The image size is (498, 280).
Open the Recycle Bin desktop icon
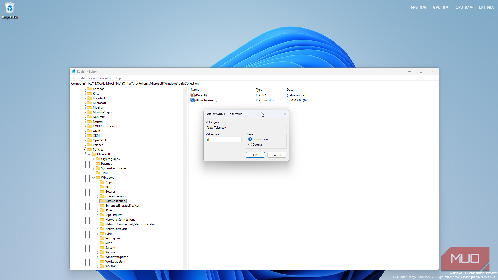(x=10, y=11)
